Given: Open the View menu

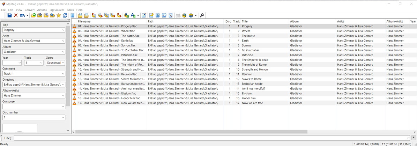Looking at the screenshot, I should tap(19, 10).
